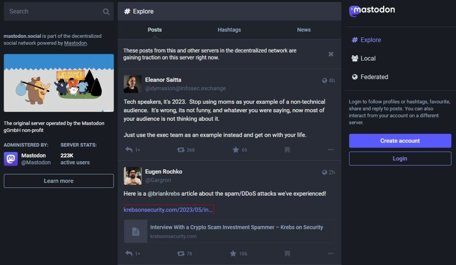Favourite Eleanor Saitta's post
Image resolution: width=456 pixels, height=265 pixels.
(236, 150)
